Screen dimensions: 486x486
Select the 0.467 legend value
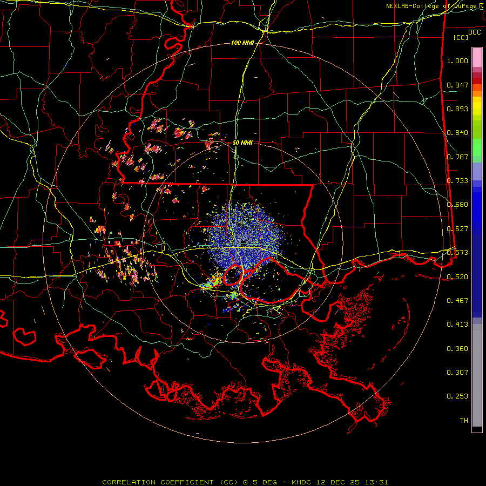pos(457,301)
